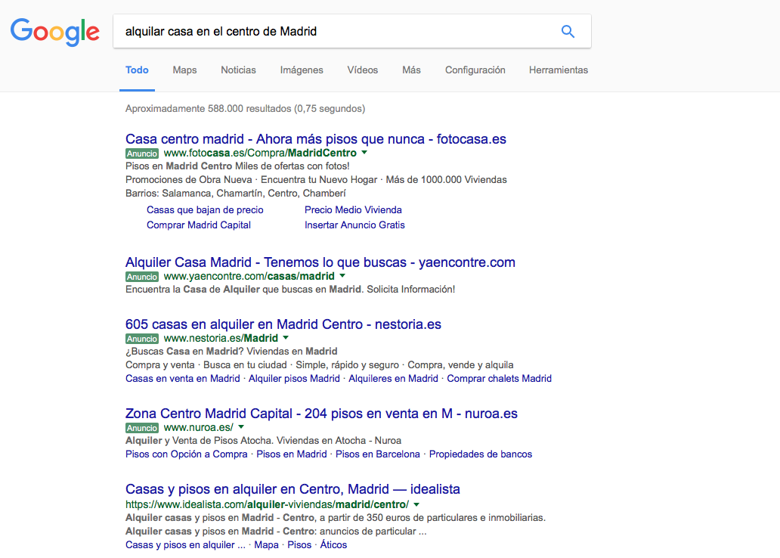Select the Todo tab
The height and width of the screenshot is (558, 780).
coord(137,70)
